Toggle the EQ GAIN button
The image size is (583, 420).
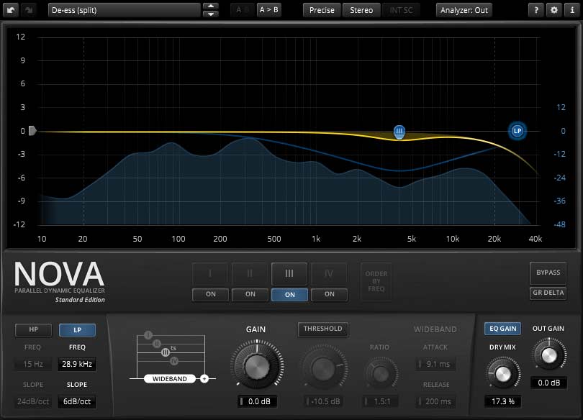pyautogui.click(x=502, y=329)
